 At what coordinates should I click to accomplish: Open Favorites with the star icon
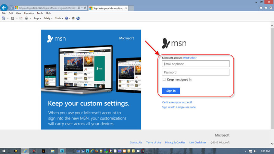click(x=266, y=8)
